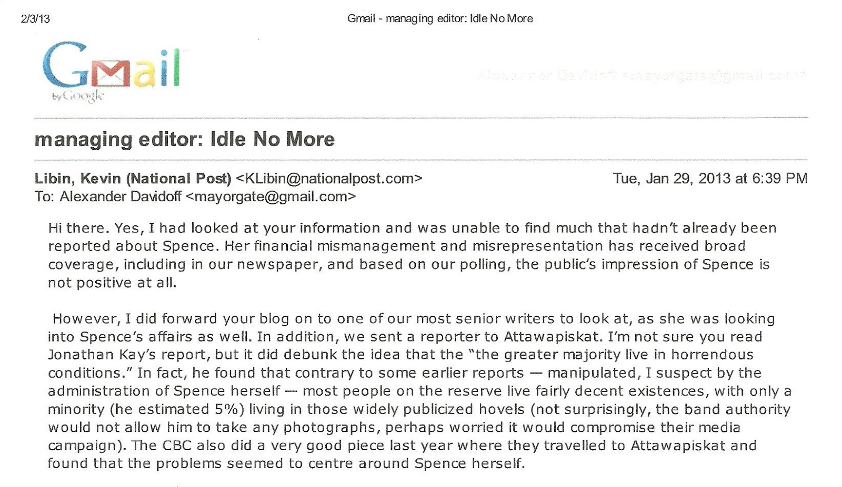Click the Tue, Jan 29, 2013 timestamp
The height and width of the screenshot is (487, 842).
tap(710, 179)
